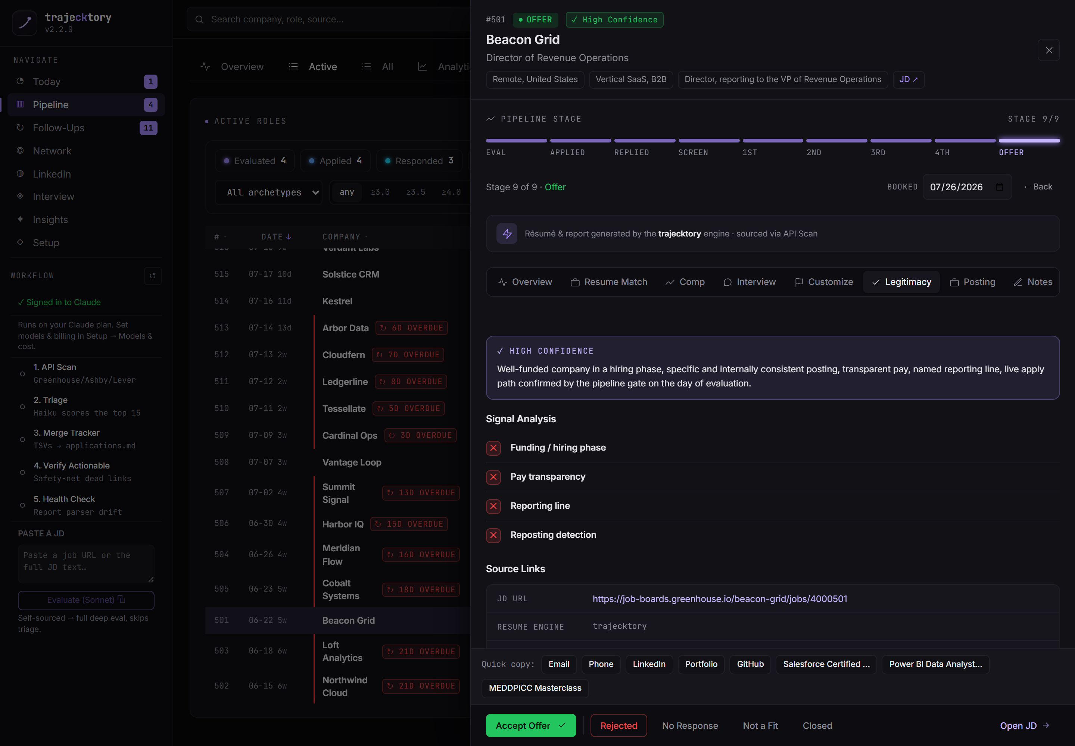This screenshot has width=1075, height=746.
Task: Copy Email from quick copy
Action: 558,664
